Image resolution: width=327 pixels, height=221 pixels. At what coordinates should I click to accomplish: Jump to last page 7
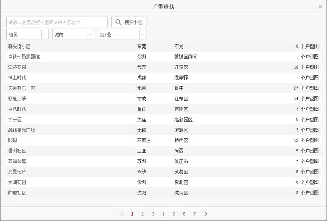pos(194,214)
